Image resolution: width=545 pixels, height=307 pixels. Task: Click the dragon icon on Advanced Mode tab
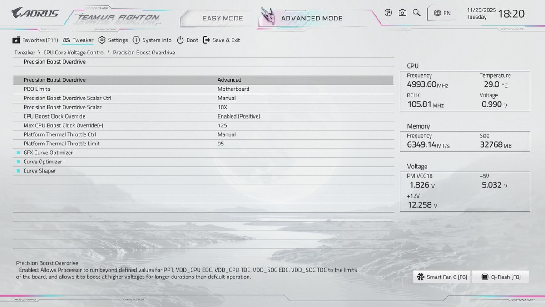pyautogui.click(x=268, y=17)
